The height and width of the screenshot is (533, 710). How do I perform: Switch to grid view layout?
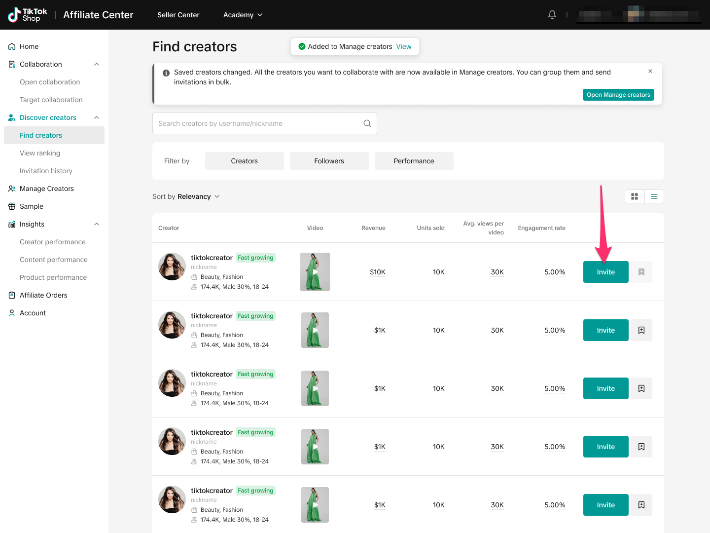pyautogui.click(x=635, y=196)
